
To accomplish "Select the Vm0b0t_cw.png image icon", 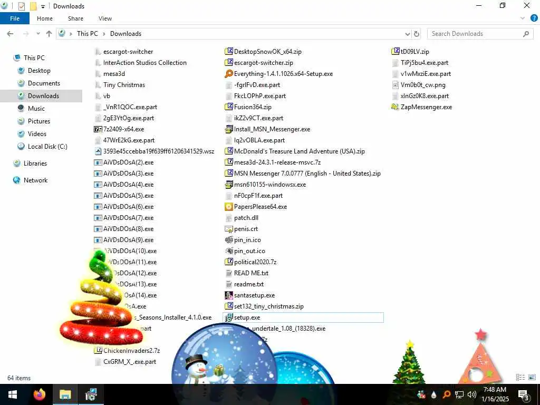I will (x=396, y=85).
